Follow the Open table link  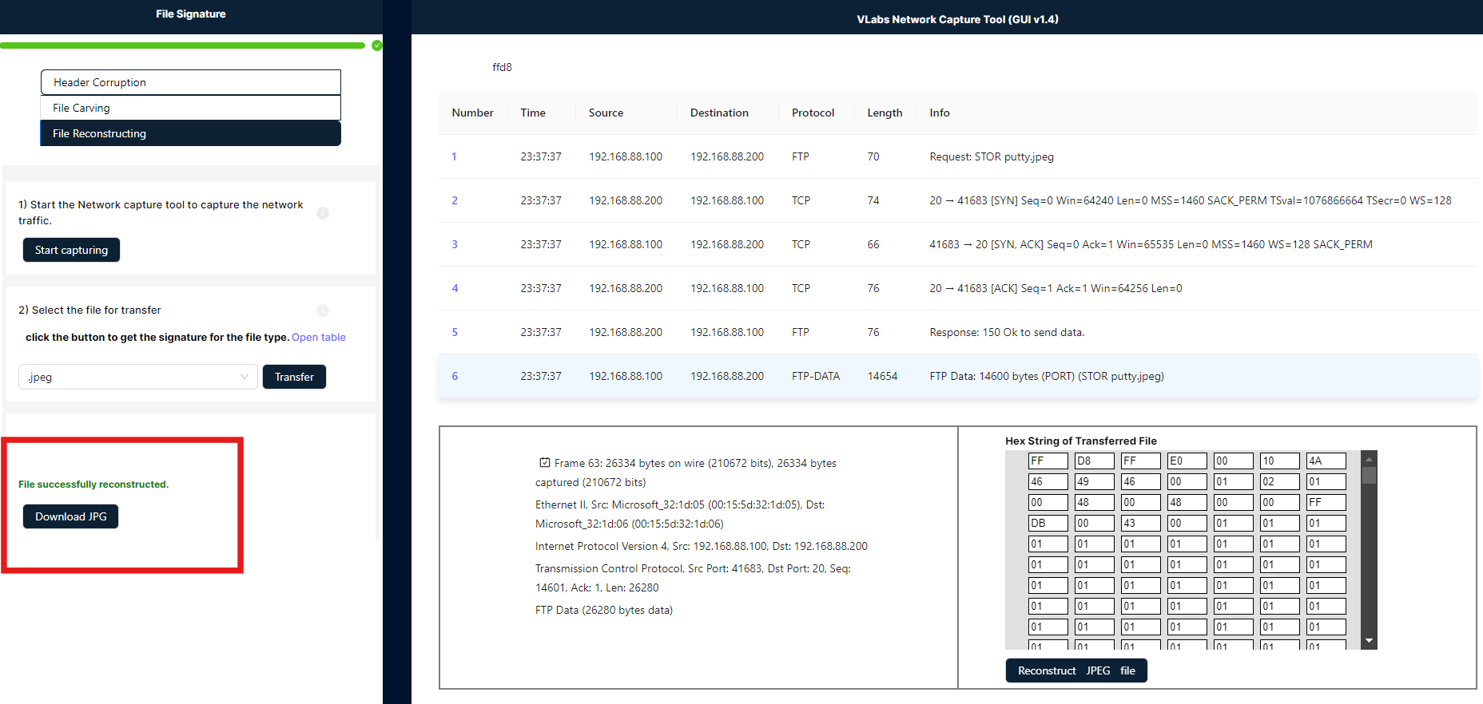tap(319, 338)
